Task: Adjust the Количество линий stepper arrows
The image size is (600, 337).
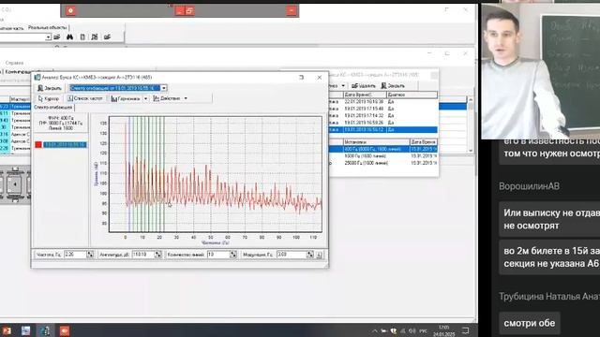Action: (x=233, y=254)
